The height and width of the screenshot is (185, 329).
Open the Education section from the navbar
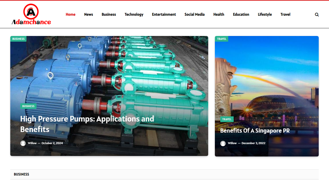[241, 14]
